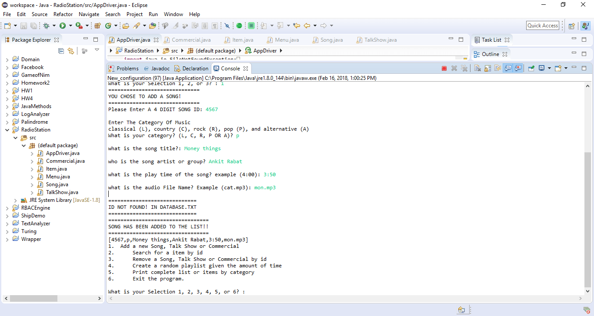Switch to the Javadoc tab
The width and height of the screenshot is (594, 316).
[x=157, y=69]
